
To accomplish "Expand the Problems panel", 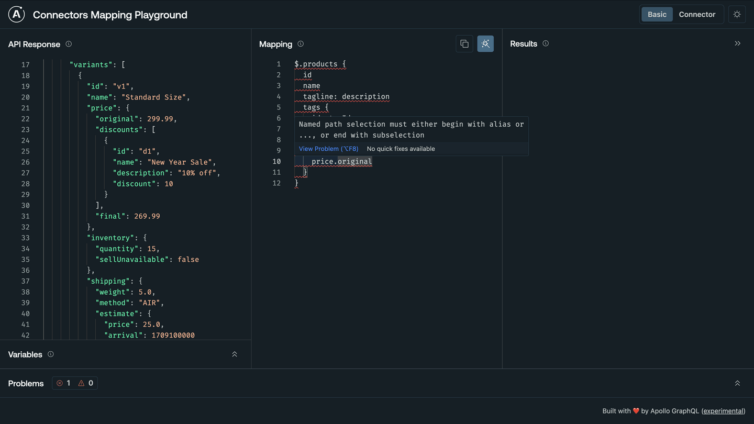I will coord(737,383).
